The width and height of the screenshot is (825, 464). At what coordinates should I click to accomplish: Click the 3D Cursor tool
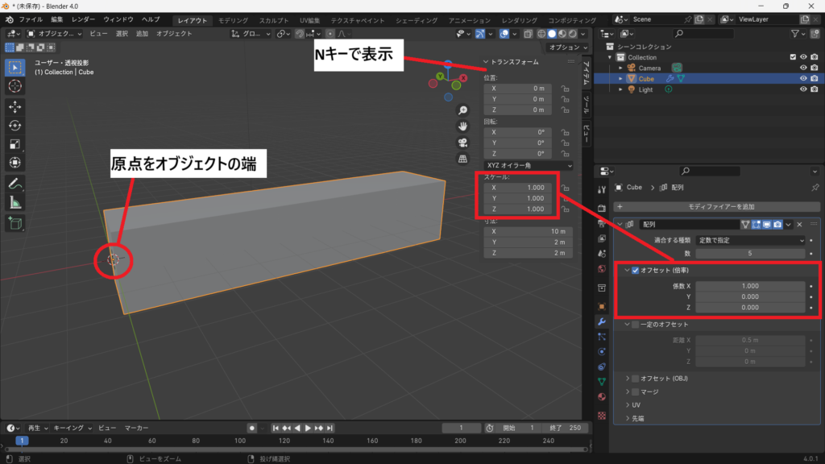click(x=15, y=85)
